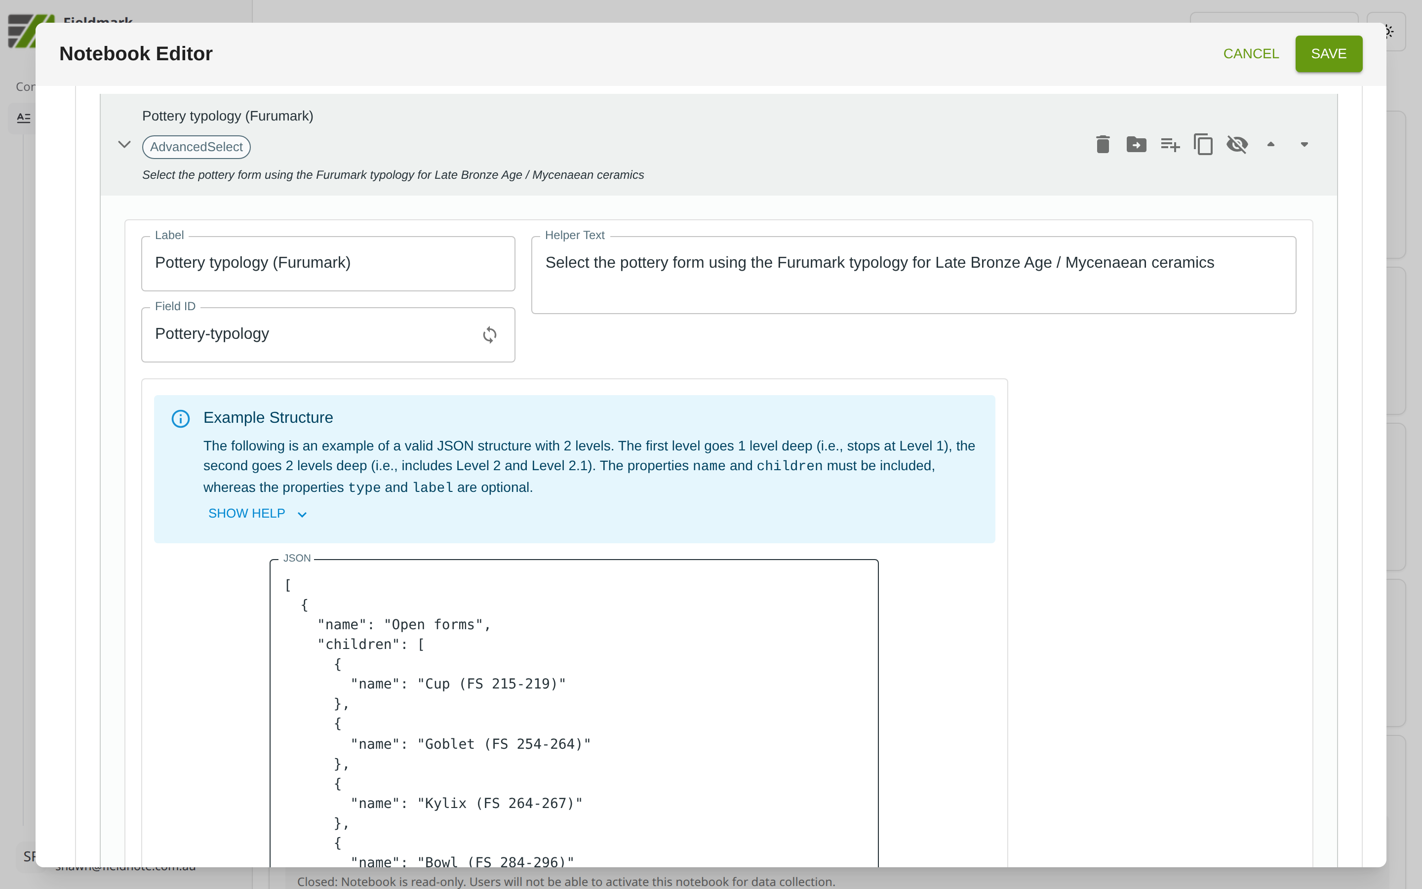1422x889 pixels.
Task: Click the move field to section icon
Action: (1136, 144)
